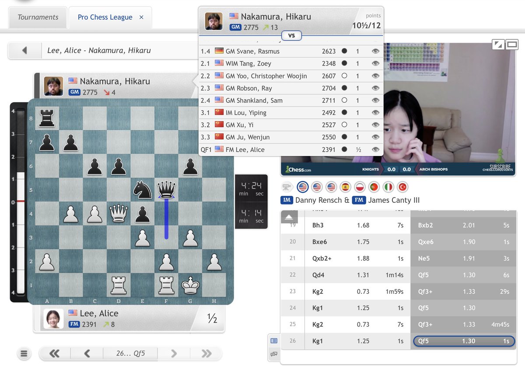Click the video camera icon beside the flags

tap(287, 187)
